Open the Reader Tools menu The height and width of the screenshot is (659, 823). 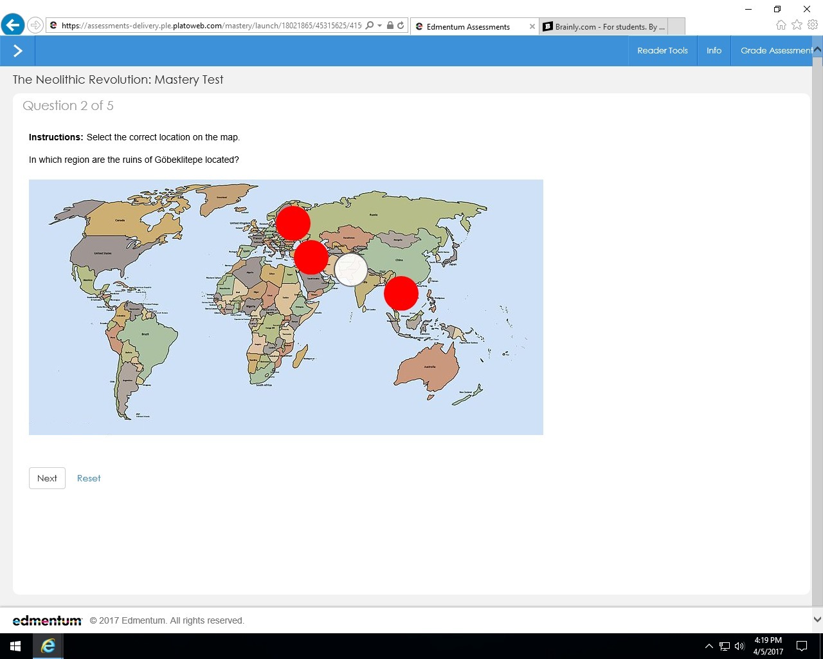coord(662,51)
